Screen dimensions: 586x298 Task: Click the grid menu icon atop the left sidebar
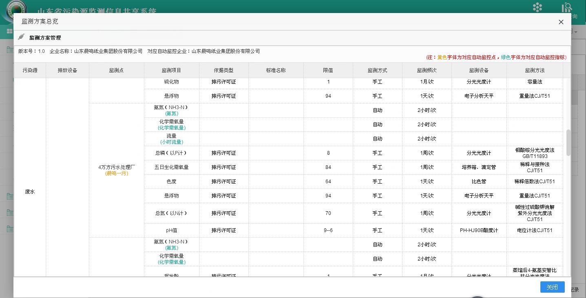pos(9,31)
